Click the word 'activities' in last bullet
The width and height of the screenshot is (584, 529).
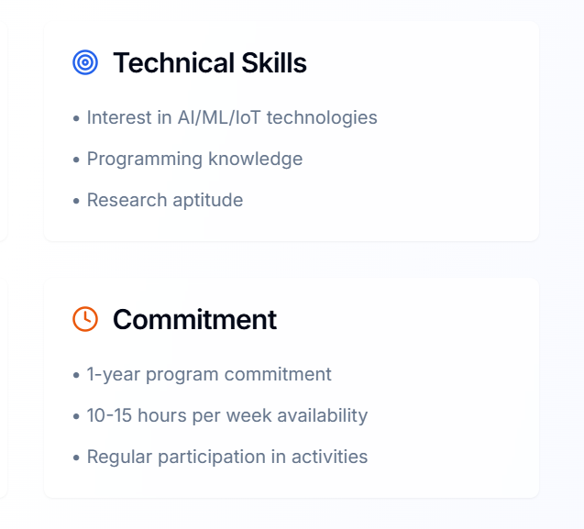[x=330, y=457]
